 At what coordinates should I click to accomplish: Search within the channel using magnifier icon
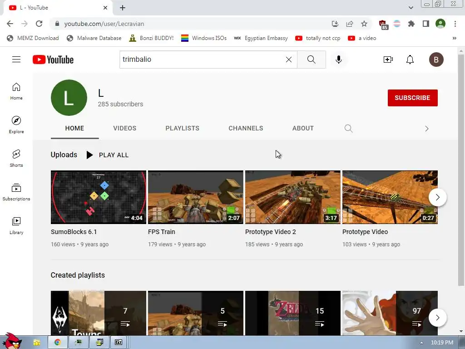pyautogui.click(x=348, y=129)
